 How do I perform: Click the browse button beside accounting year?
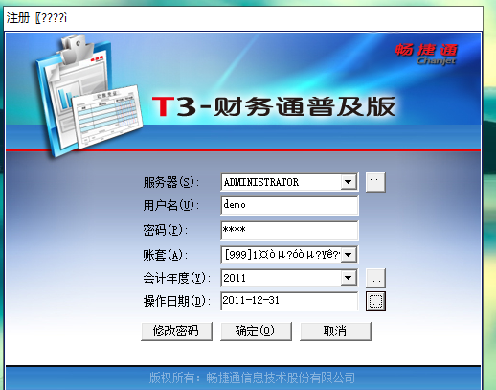(375, 278)
